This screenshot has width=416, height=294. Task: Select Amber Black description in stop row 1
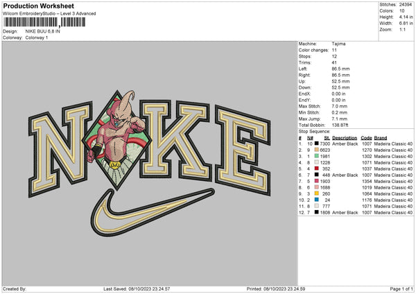tap(345, 144)
